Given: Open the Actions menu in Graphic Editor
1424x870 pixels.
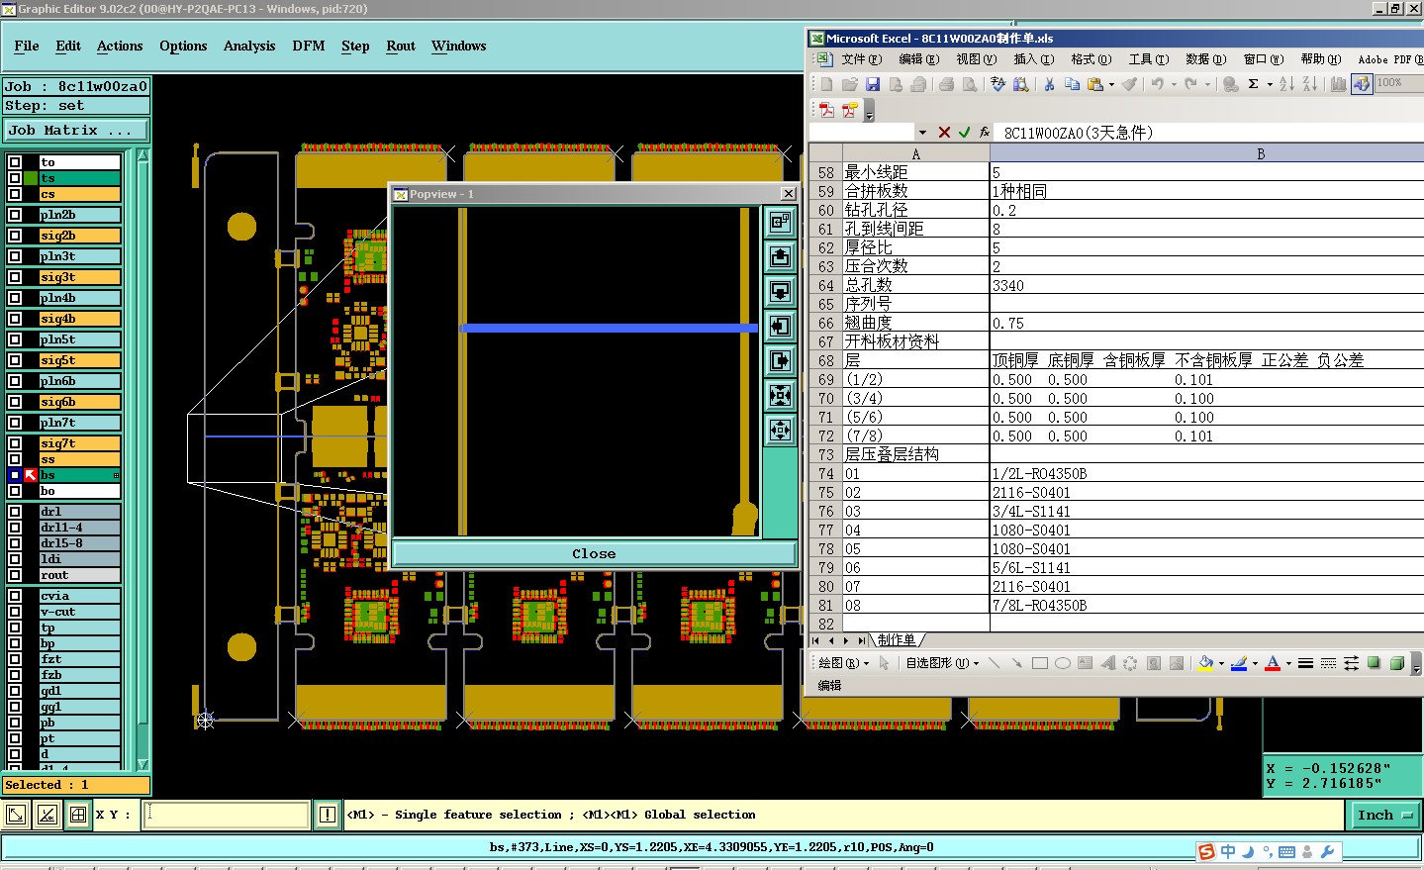Looking at the screenshot, I should [120, 46].
